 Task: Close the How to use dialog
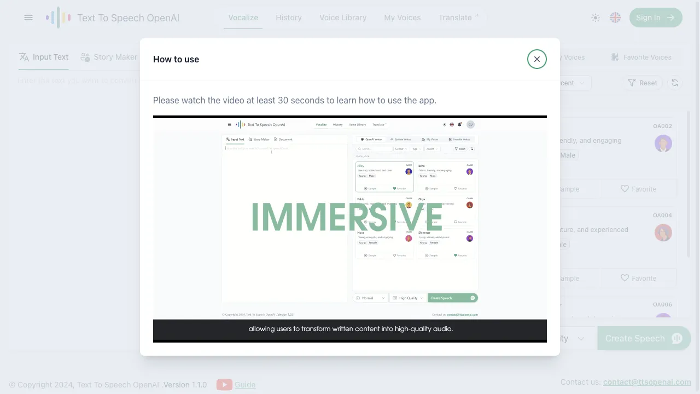coord(537,59)
